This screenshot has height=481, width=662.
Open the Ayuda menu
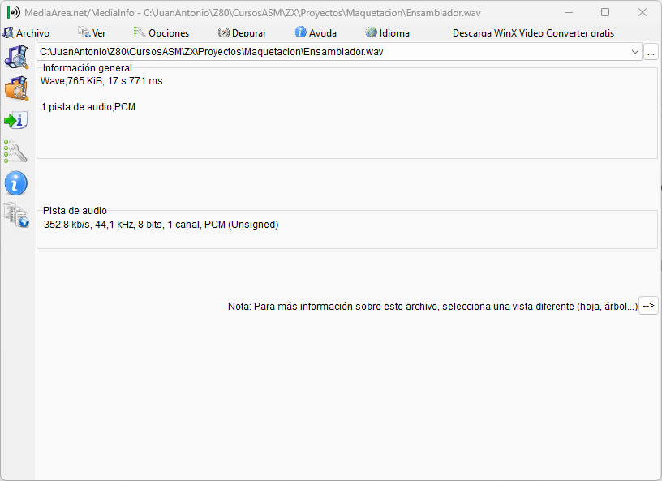[x=316, y=33]
